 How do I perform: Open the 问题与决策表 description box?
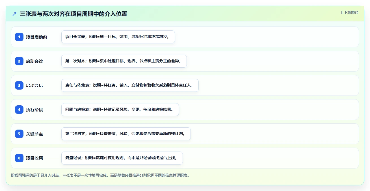(x=120, y=110)
